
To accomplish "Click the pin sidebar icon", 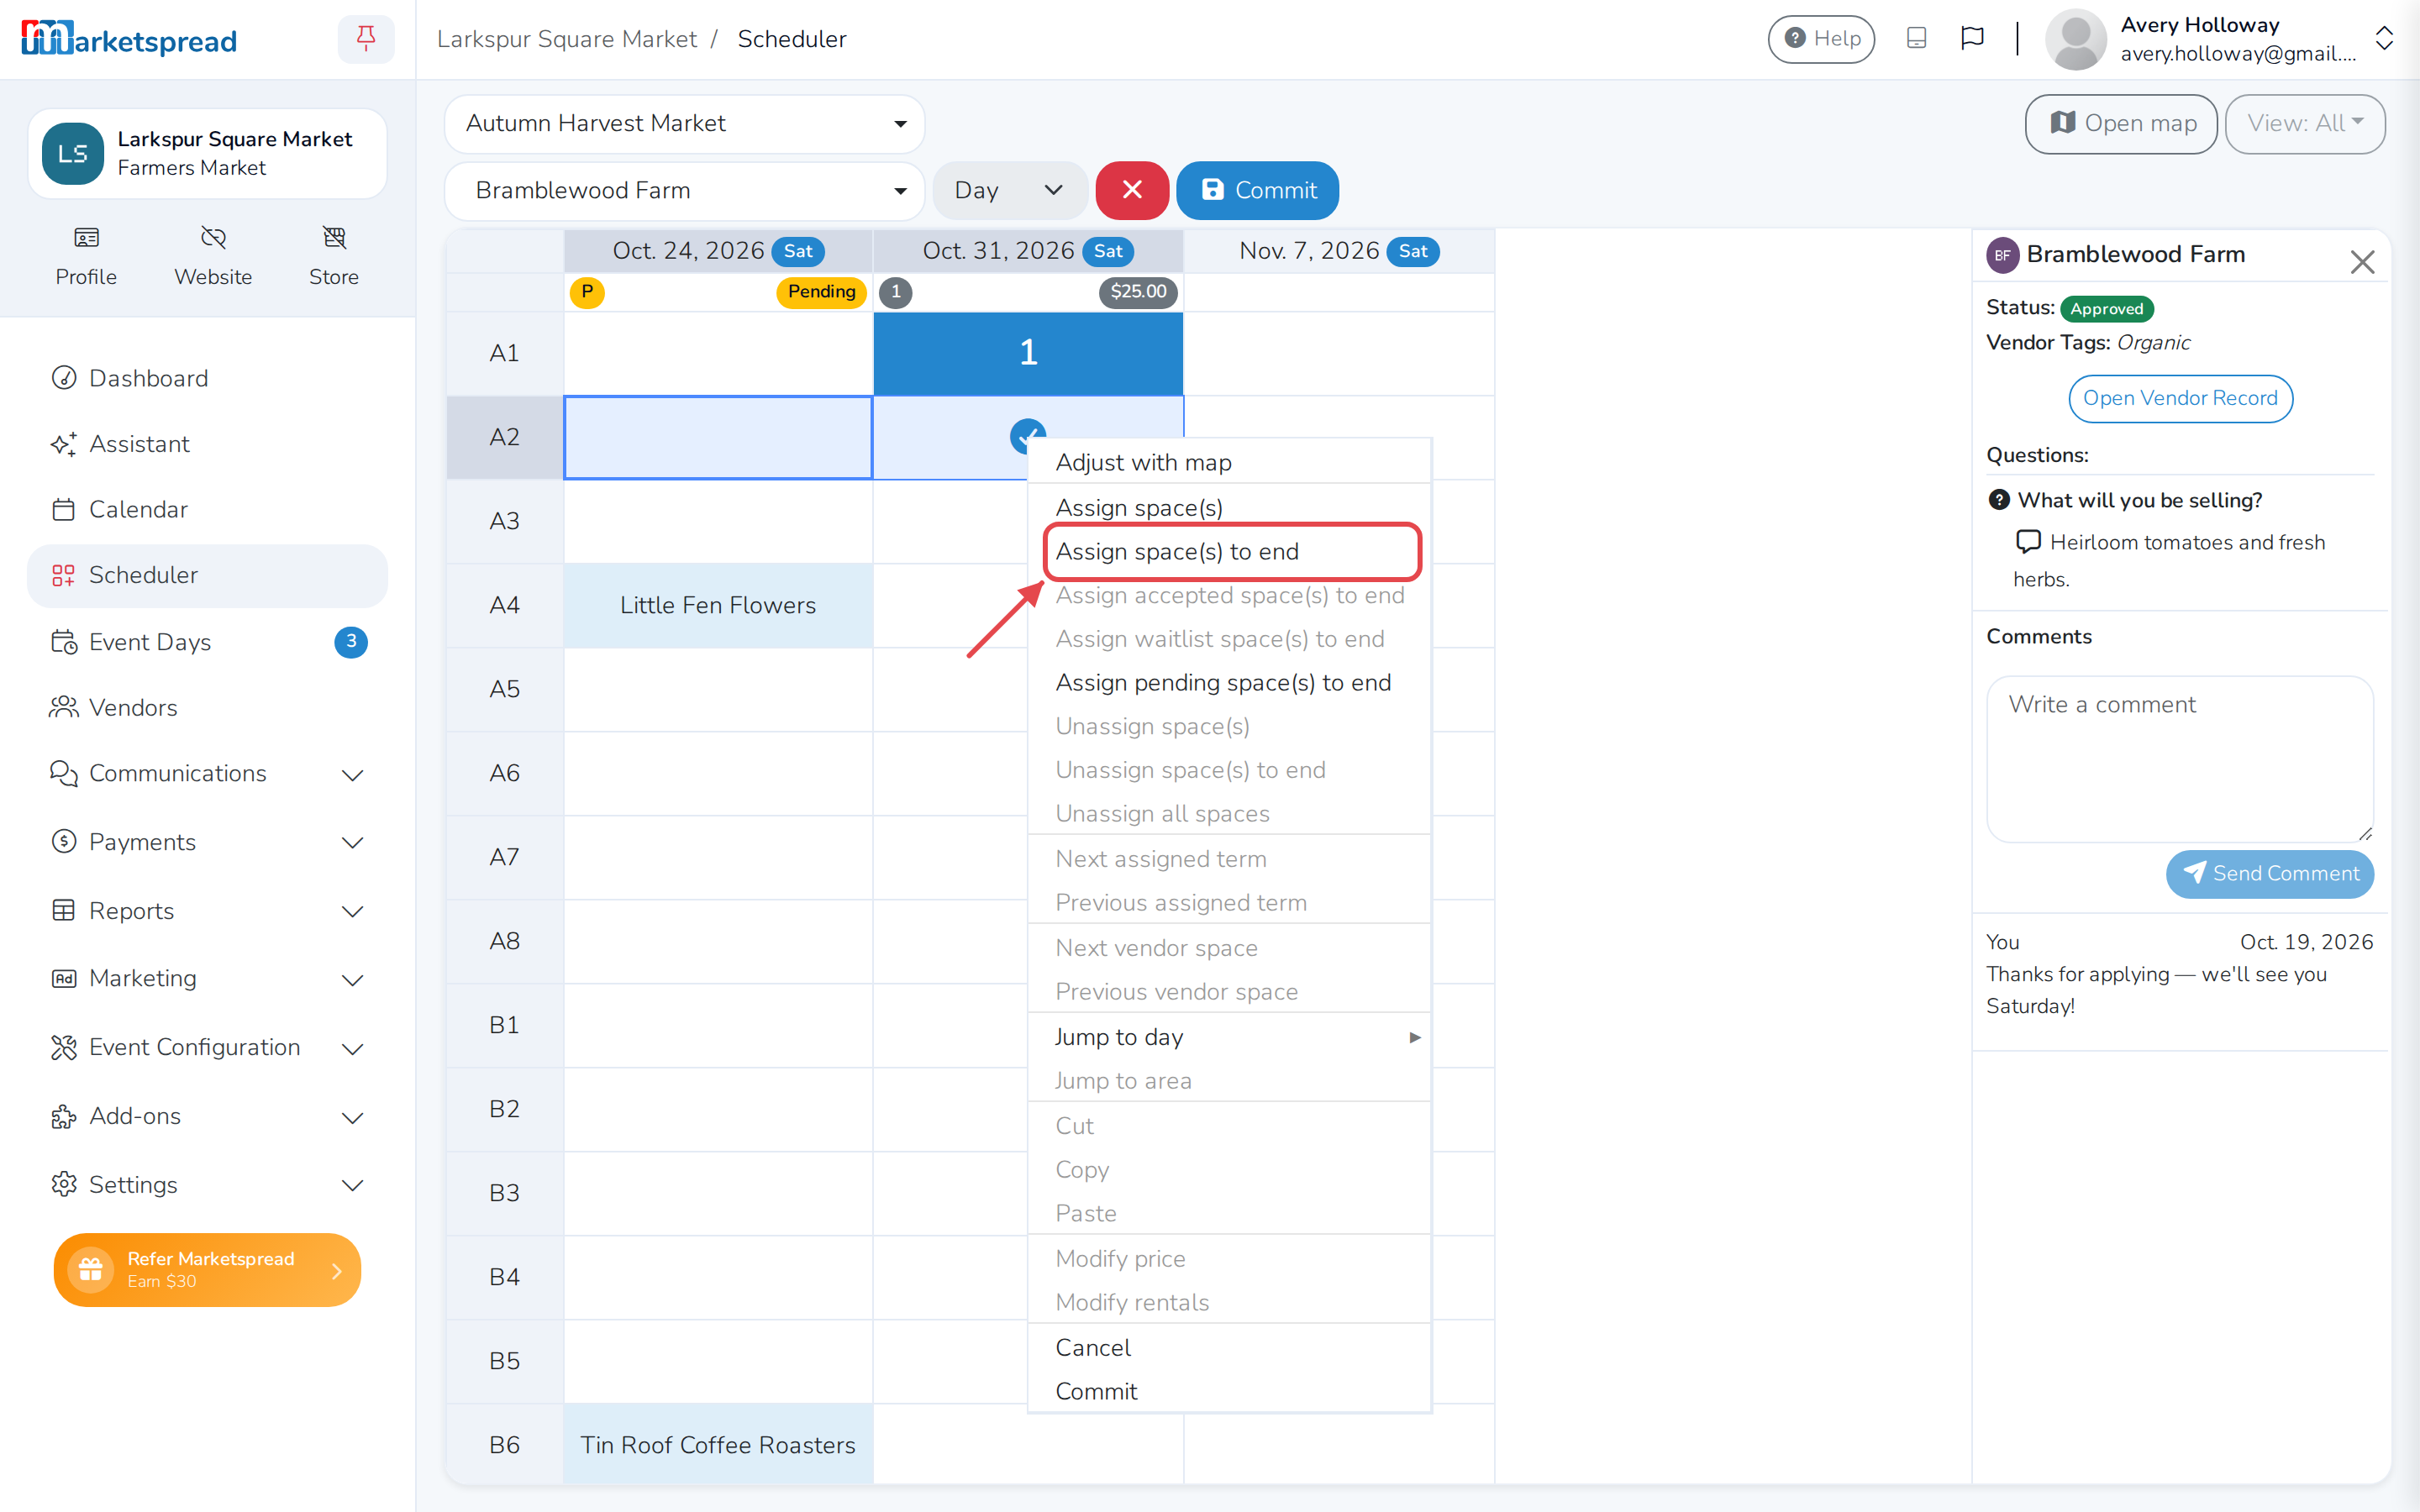I will pyautogui.click(x=366, y=39).
